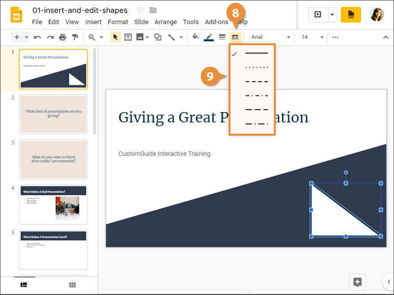Click the Explore button
Viewport: 394px width, 295px height.
[358, 282]
